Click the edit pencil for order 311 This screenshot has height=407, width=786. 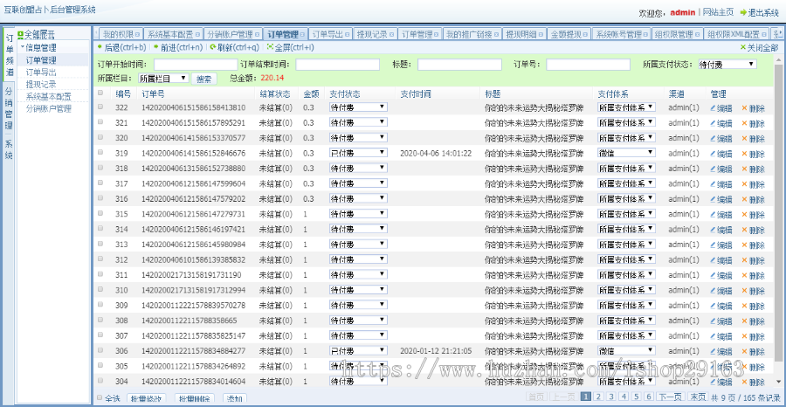(713, 275)
